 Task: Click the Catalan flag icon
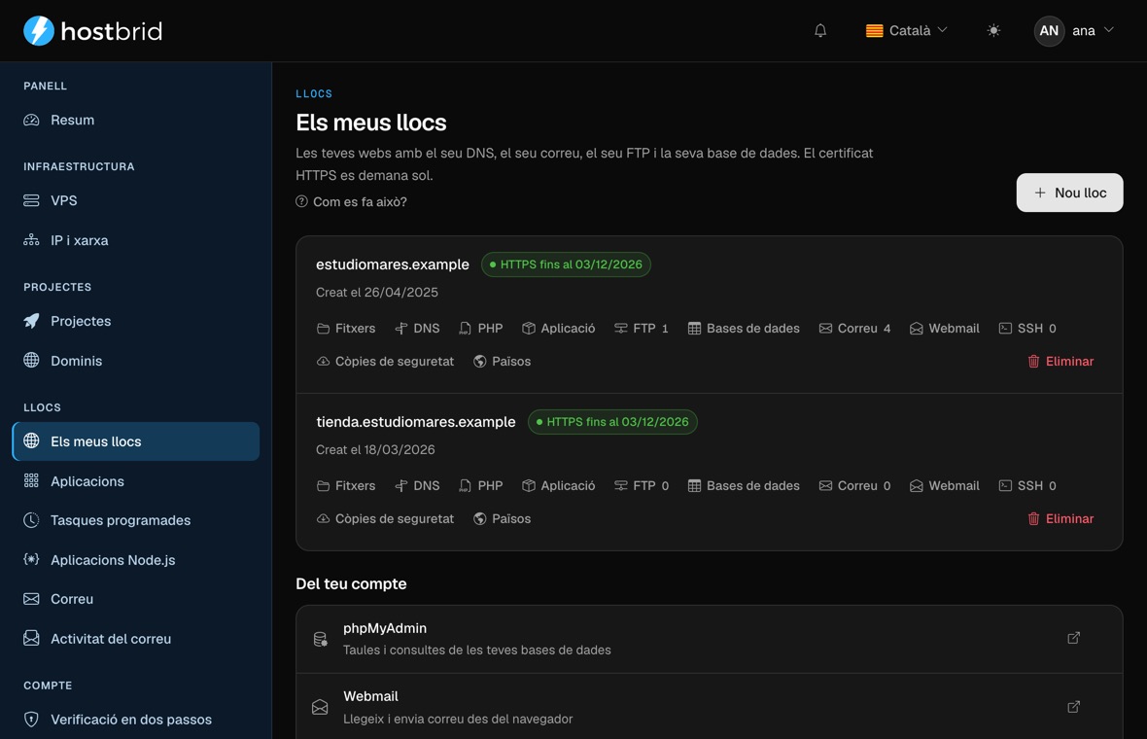pos(874,31)
